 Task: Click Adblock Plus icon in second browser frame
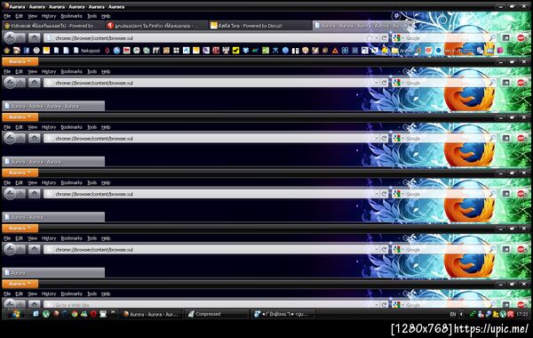pos(521,83)
